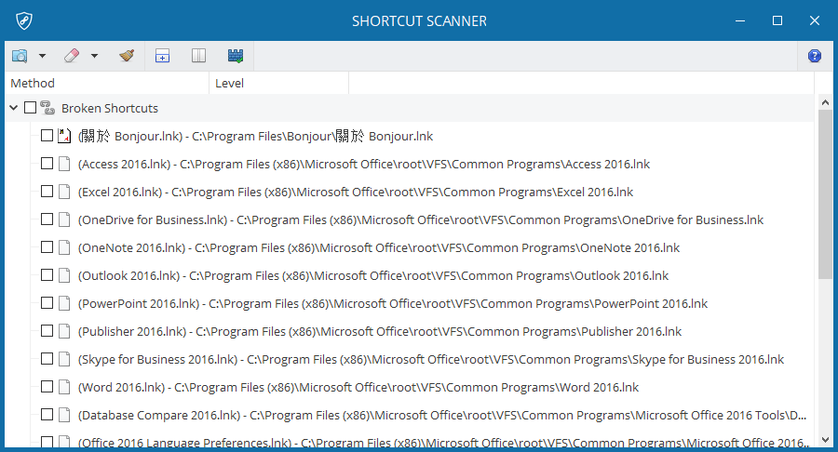Tick the Broken Shortcuts group checkbox

(31, 108)
